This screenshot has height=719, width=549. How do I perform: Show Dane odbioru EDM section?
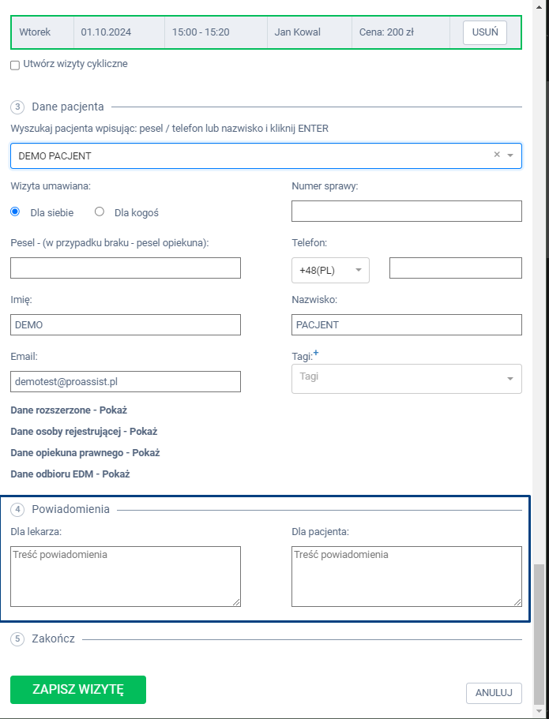tap(70, 474)
